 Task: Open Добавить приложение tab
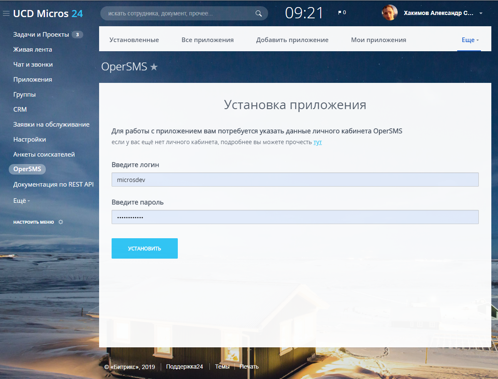292,40
